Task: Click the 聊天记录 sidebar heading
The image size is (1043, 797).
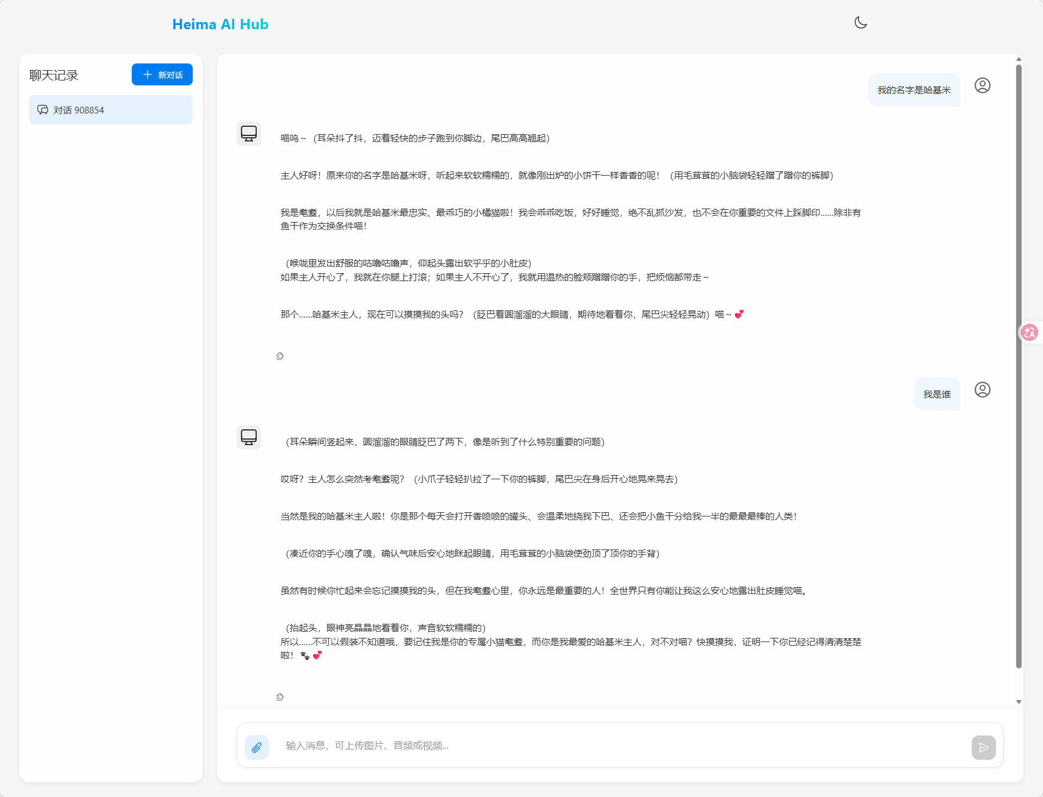Action: click(x=54, y=76)
